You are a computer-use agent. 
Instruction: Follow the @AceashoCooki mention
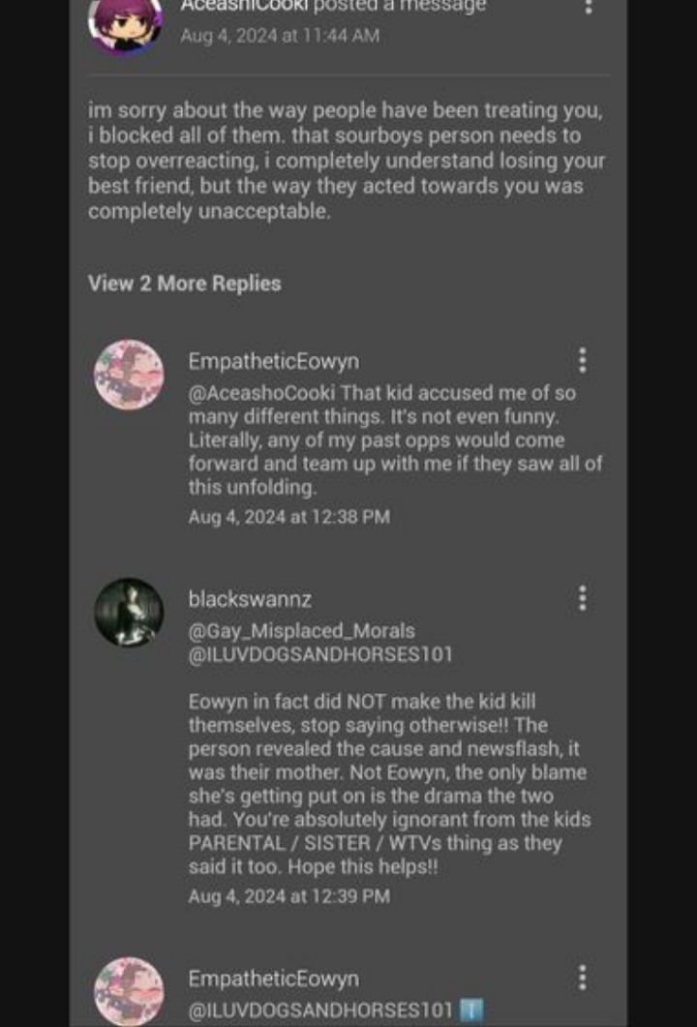coord(262,393)
